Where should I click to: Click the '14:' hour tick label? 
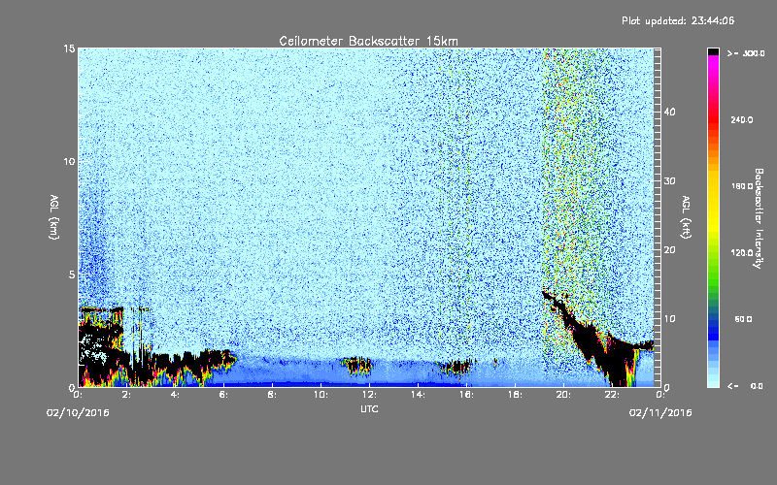point(418,395)
